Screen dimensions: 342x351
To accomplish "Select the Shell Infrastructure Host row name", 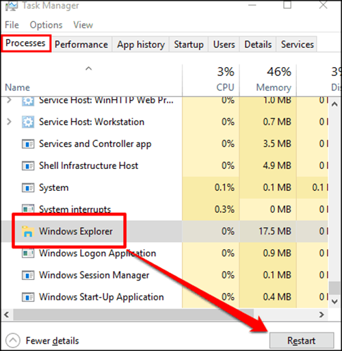I will [88, 166].
